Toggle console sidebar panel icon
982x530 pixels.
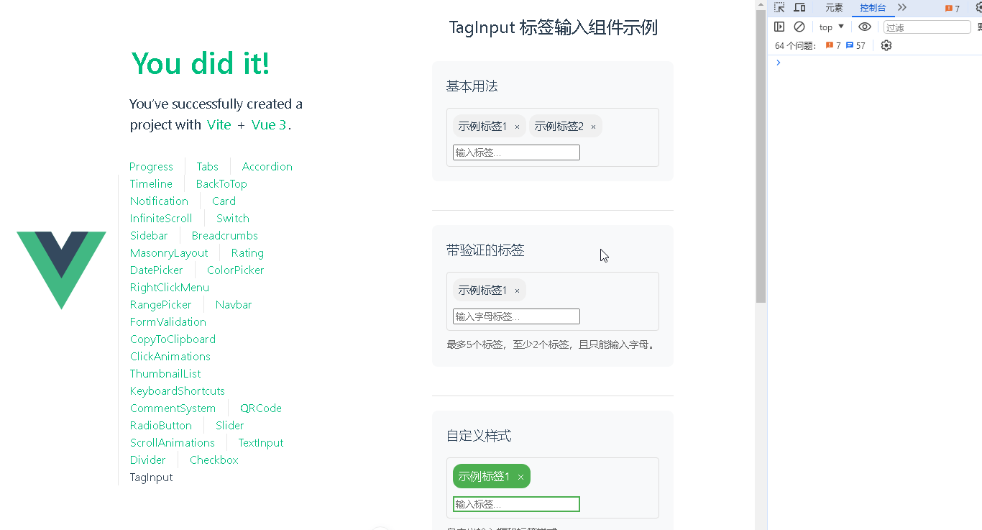(779, 27)
